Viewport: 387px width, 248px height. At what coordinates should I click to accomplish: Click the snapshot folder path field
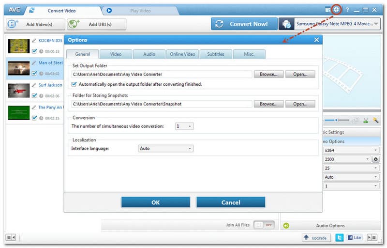click(162, 104)
